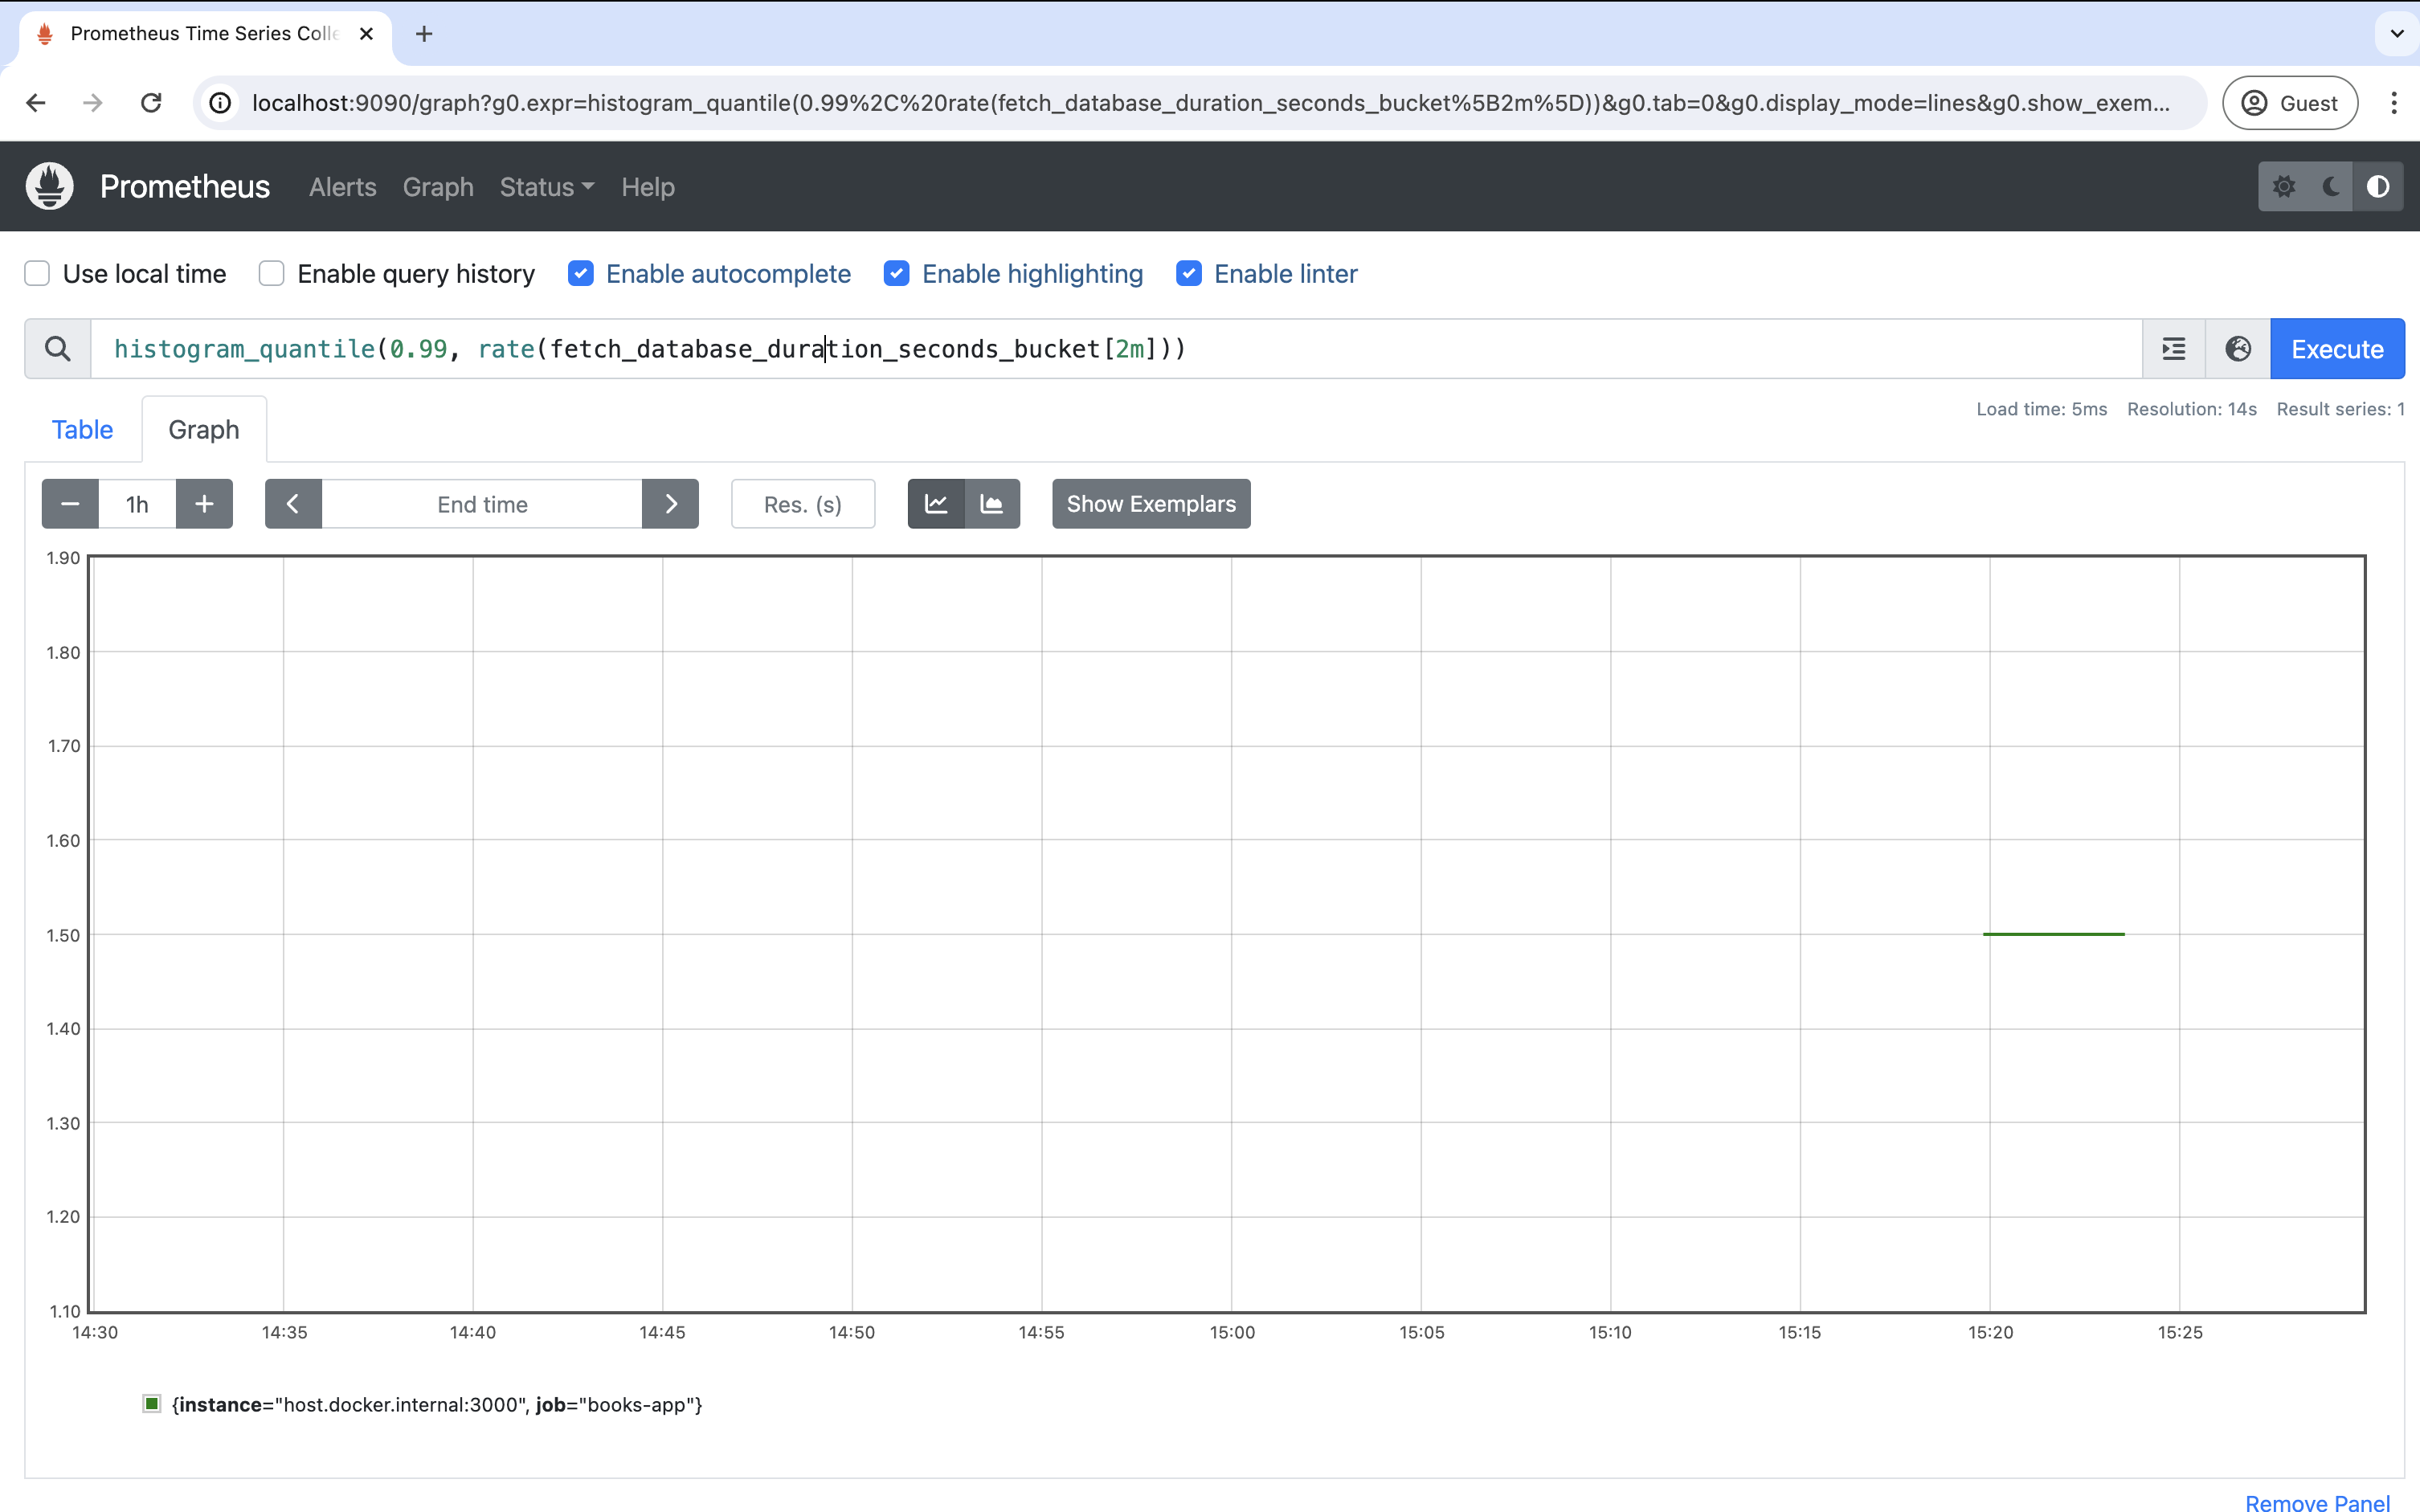
Task: Click the Prometheus flame logo
Action: [49, 186]
